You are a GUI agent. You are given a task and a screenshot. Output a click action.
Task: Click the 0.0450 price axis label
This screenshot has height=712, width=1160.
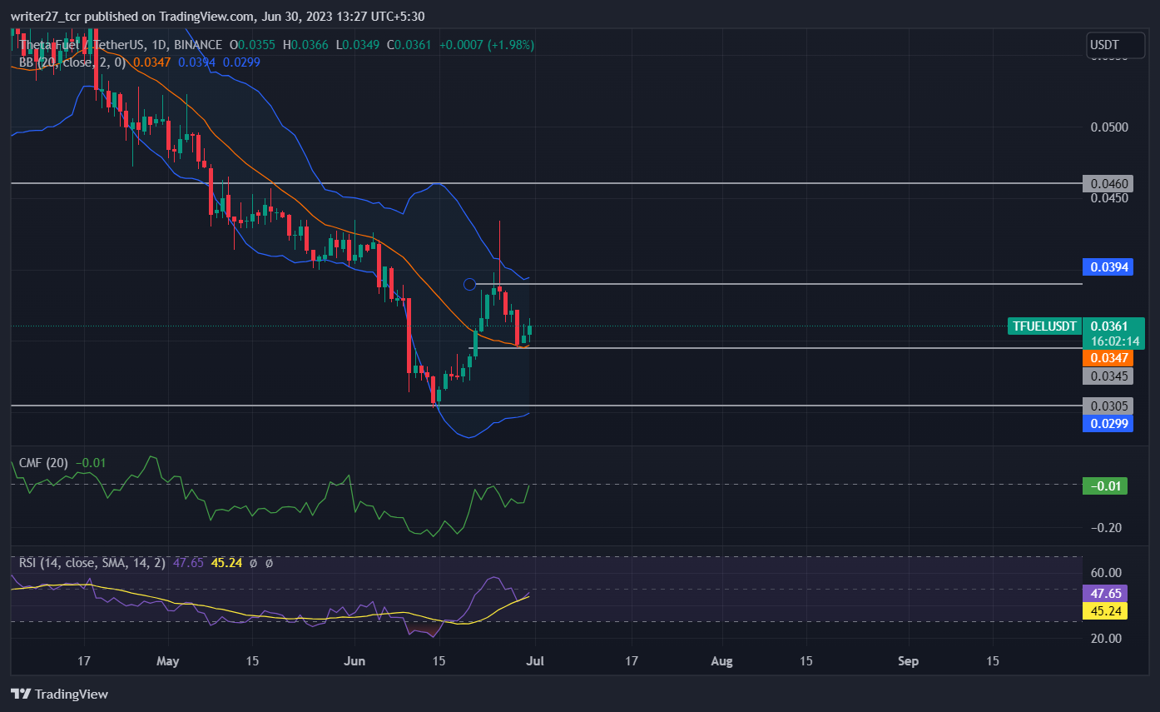(1108, 198)
